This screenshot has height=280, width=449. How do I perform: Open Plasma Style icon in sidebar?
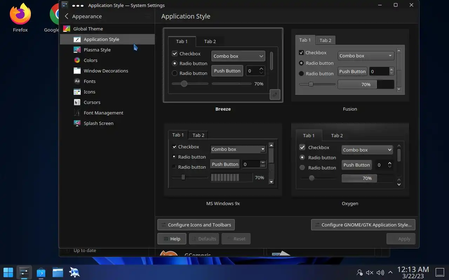click(77, 50)
